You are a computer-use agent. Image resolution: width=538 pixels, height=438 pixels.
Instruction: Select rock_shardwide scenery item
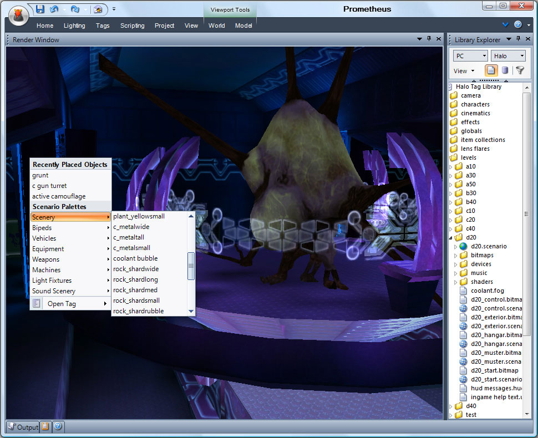pyautogui.click(x=149, y=269)
